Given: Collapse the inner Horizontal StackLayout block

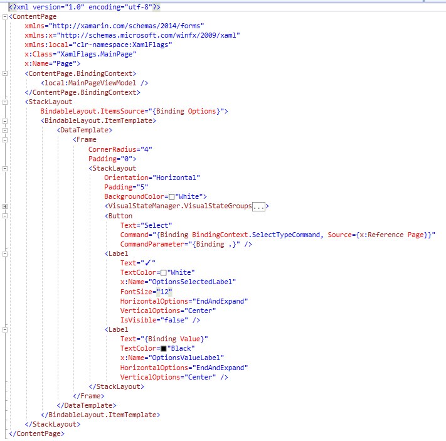Looking at the screenshot, I should 5,169.
